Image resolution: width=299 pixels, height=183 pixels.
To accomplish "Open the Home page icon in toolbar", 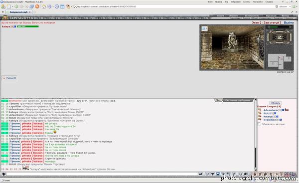I will tap(44, 6).
